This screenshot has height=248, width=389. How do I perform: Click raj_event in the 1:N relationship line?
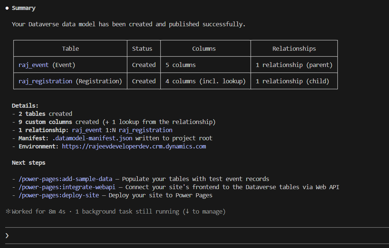click(87, 130)
